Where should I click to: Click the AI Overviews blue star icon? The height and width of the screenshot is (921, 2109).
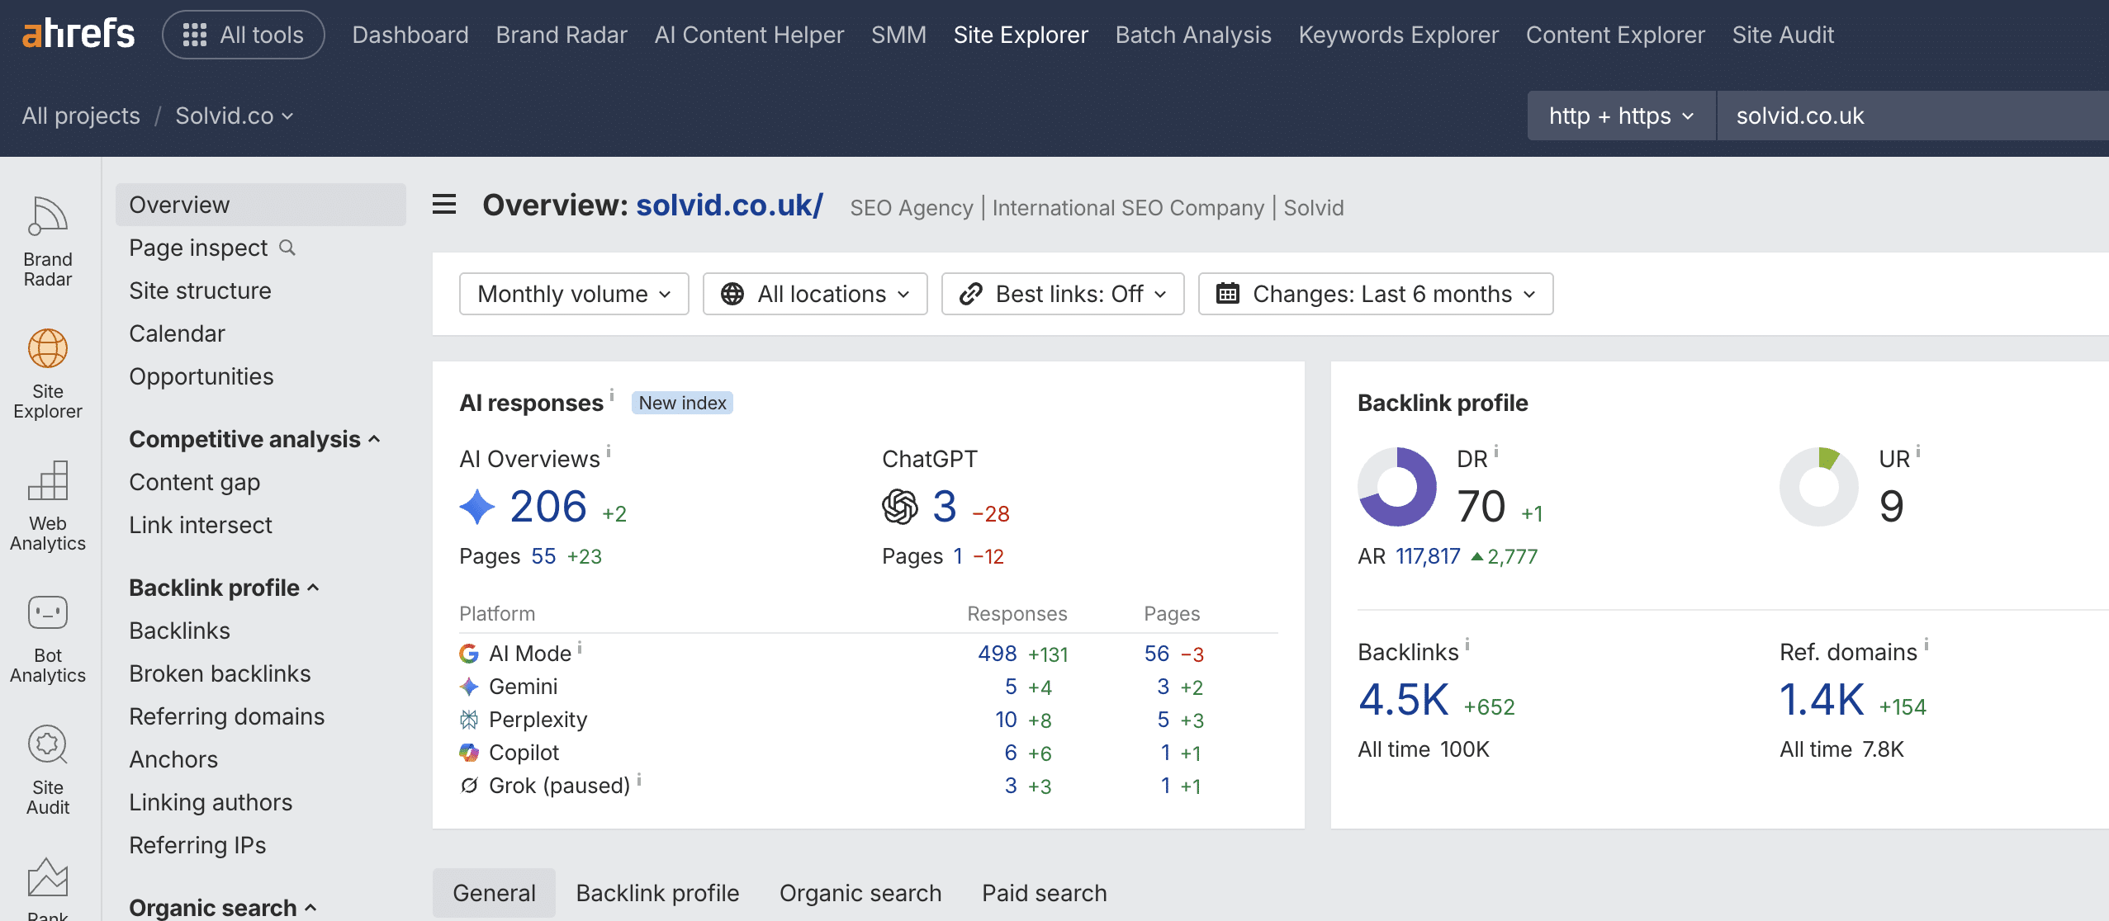coord(477,507)
